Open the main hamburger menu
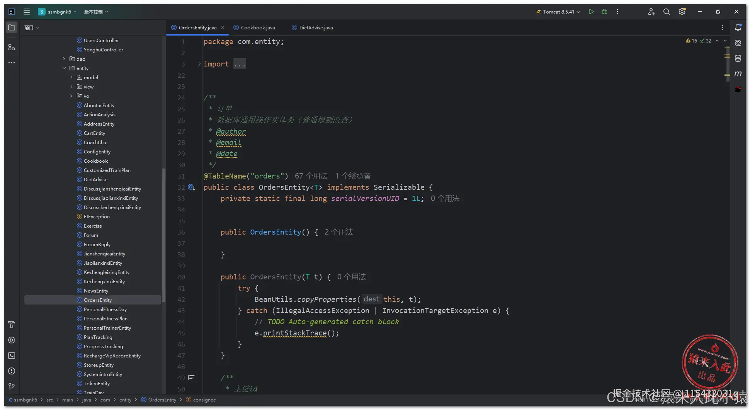Image resolution: width=750 pixels, height=410 pixels. 27,12
